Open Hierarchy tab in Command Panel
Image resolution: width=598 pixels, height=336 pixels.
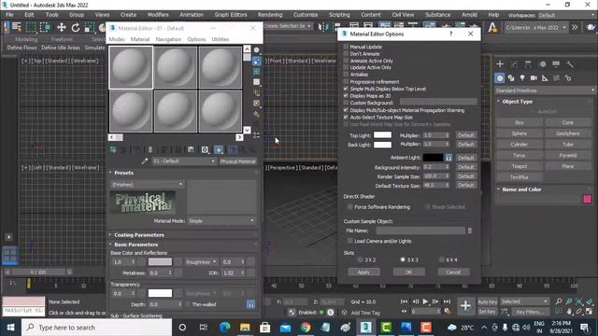coord(528,64)
